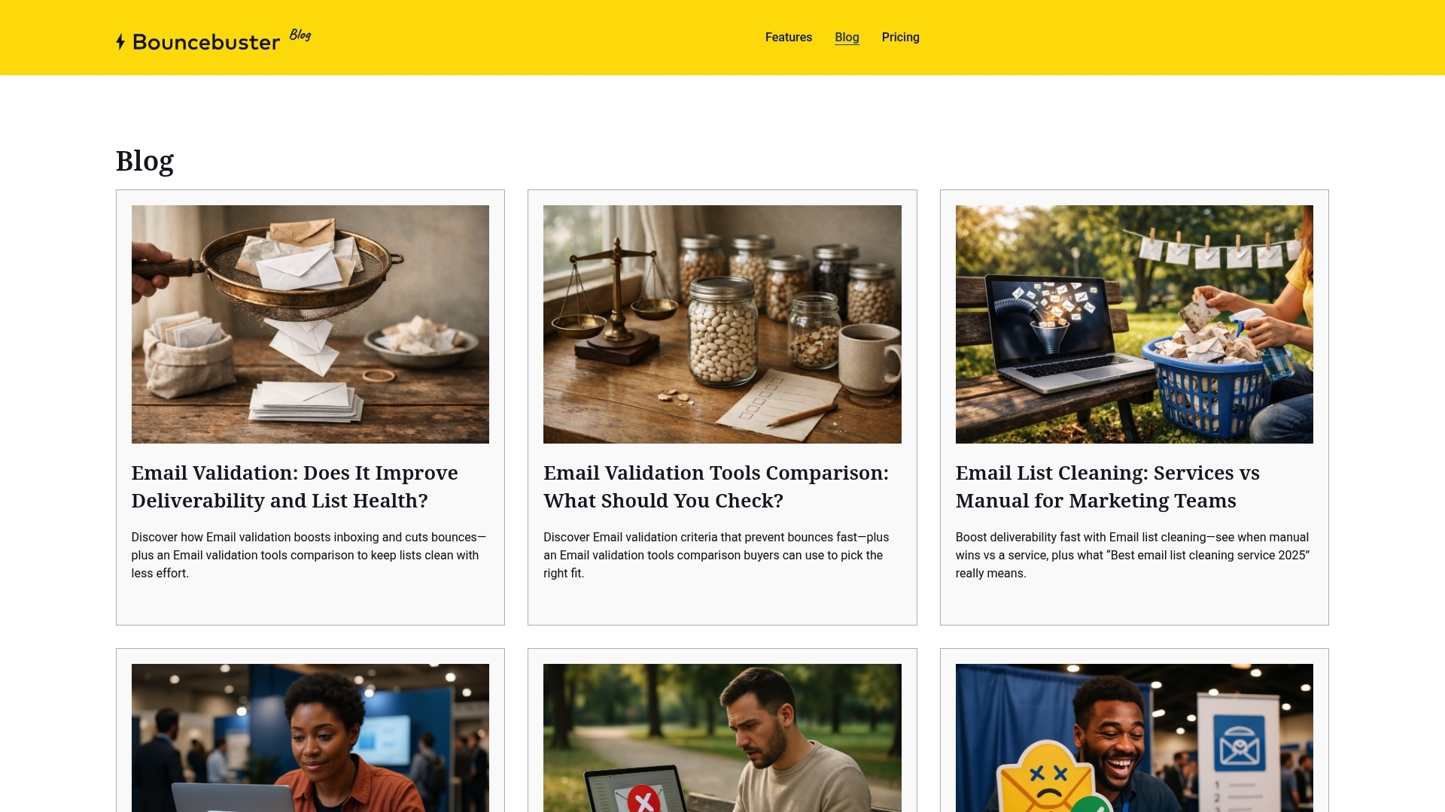Open the man with red X laptop thumbnail
Screen dimensions: 1445x812
(722, 738)
